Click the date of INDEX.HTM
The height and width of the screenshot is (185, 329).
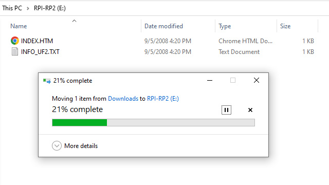(168, 41)
